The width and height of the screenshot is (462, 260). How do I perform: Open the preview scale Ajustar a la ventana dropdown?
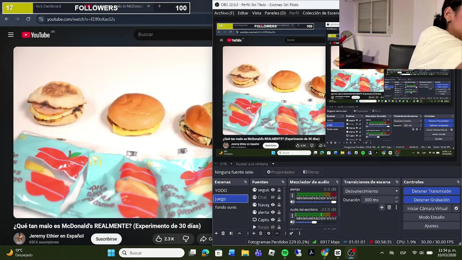point(254,164)
